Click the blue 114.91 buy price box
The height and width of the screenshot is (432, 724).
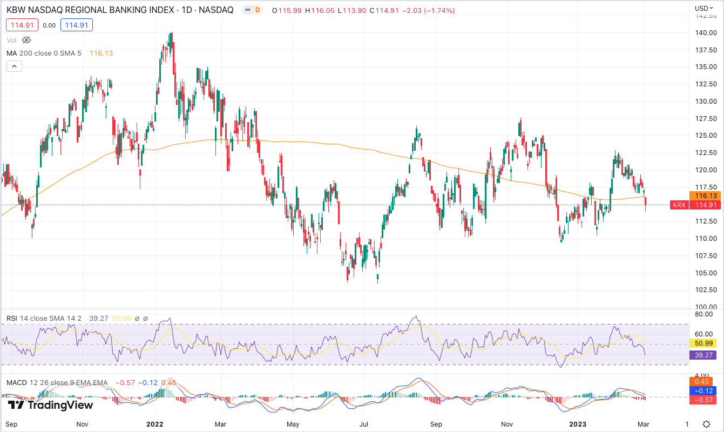[77, 25]
